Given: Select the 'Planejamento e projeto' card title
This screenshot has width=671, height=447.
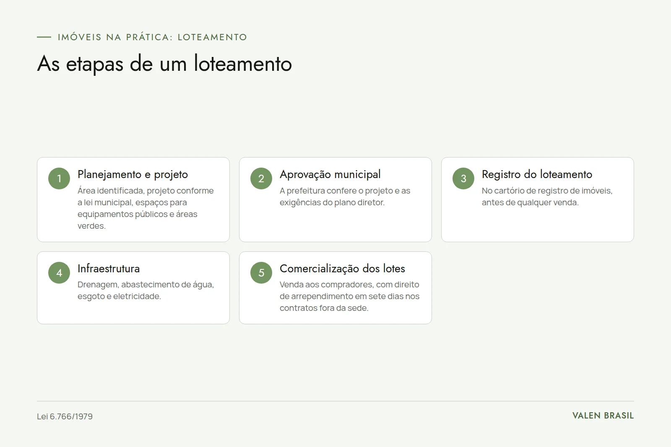Looking at the screenshot, I should 133,174.
